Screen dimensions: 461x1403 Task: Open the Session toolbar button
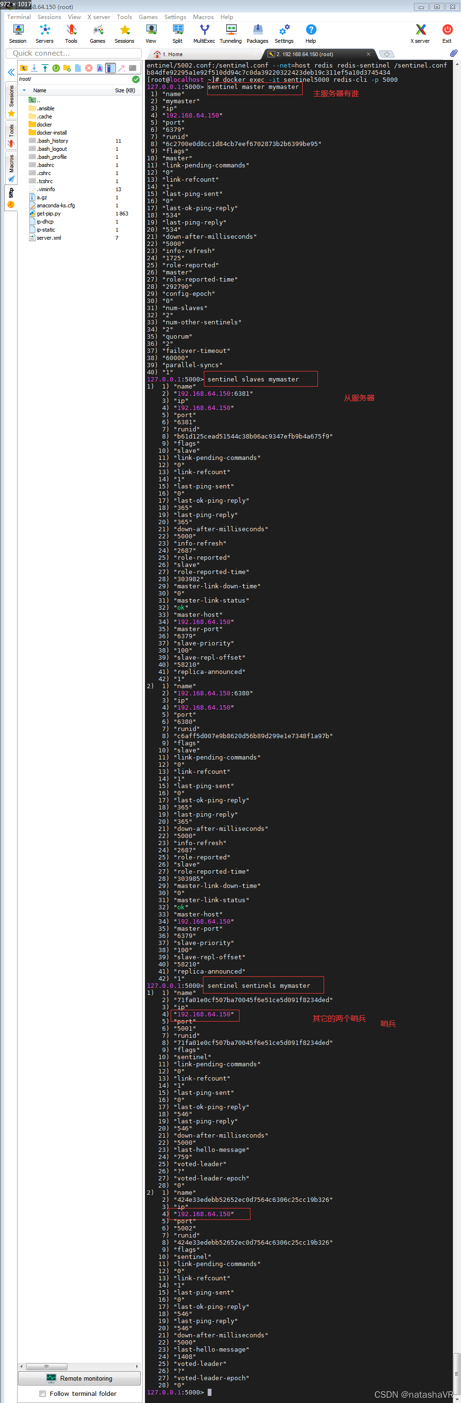click(x=18, y=34)
